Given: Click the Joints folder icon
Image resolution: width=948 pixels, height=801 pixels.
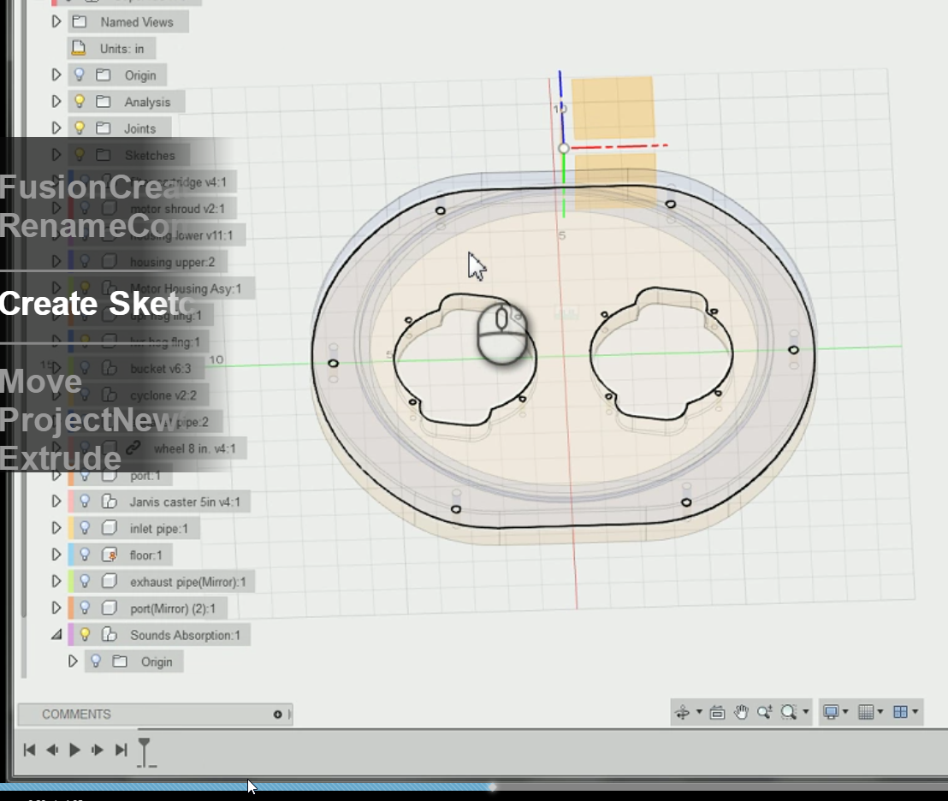Looking at the screenshot, I should tap(104, 128).
